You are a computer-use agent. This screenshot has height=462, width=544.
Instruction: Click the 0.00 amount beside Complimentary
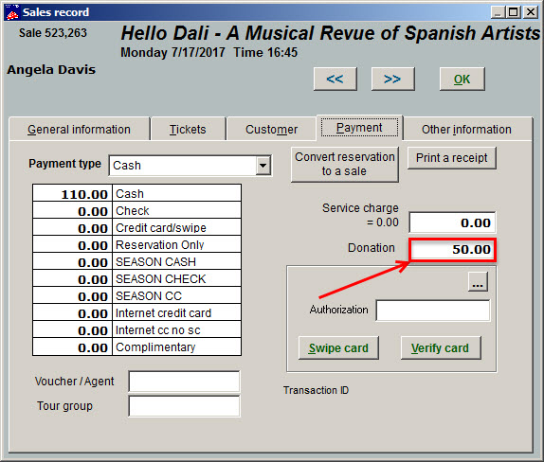point(73,346)
